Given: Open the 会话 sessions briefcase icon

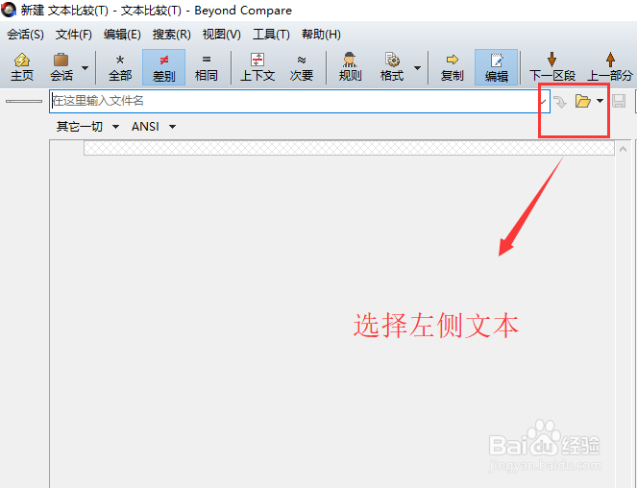Looking at the screenshot, I should [x=61, y=67].
